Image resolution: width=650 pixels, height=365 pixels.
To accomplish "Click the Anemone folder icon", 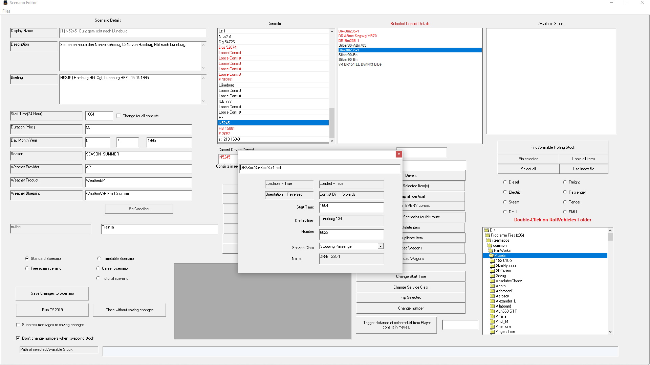I will pos(492,326).
